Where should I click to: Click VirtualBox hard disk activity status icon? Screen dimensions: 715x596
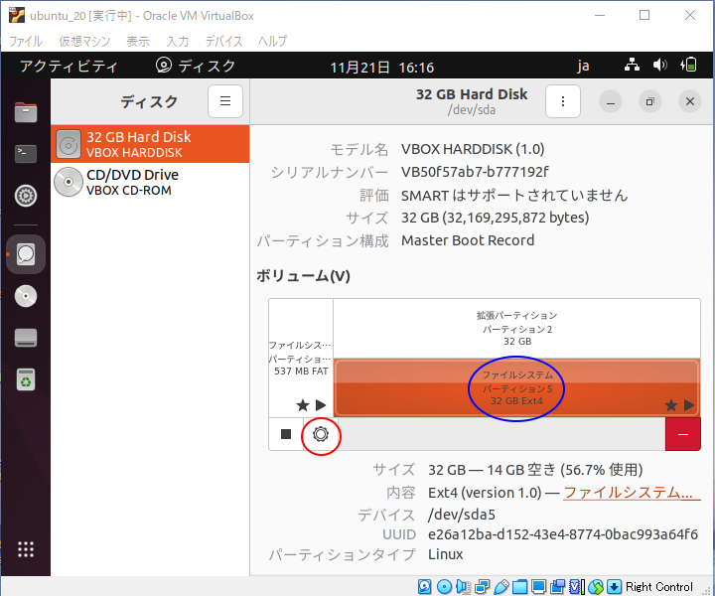tap(425, 586)
